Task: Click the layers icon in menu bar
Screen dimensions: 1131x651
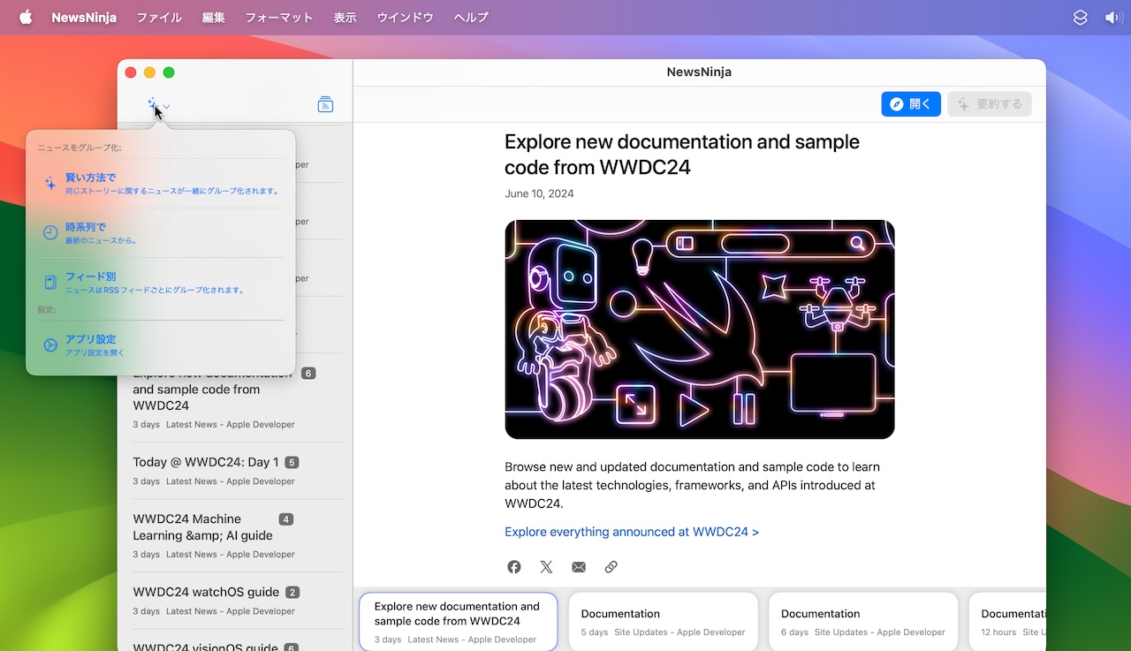Action: pos(1080,18)
